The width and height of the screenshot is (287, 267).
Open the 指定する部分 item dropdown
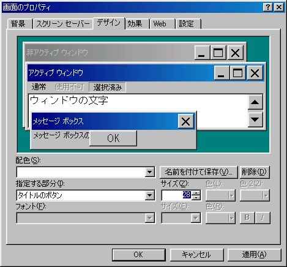point(149,195)
